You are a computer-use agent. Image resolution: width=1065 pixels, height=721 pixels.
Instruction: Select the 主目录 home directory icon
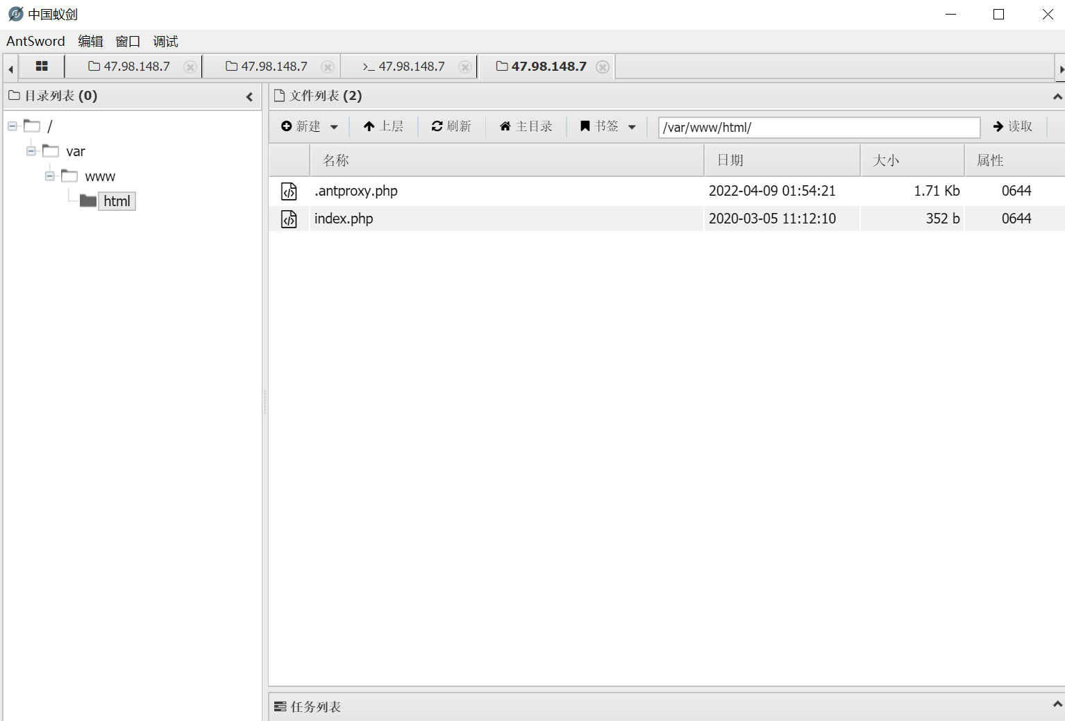[x=505, y=126]
